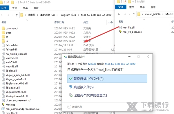This screenshot has width=174, height=114.
Task: Sort by 类型 column header
Action: 86,22
